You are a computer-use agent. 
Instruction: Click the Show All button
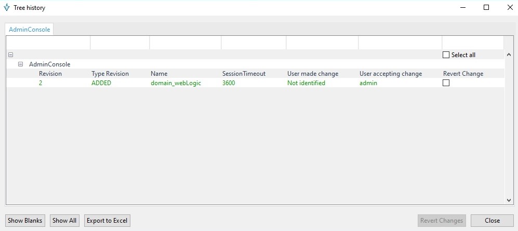64,221
